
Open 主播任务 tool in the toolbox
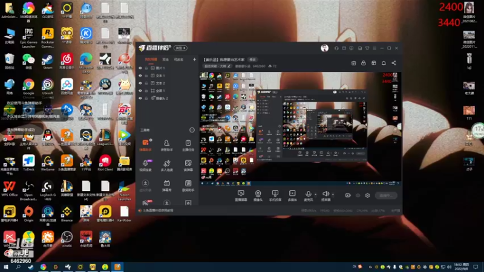pyautogui.click(x=188, y=145)
